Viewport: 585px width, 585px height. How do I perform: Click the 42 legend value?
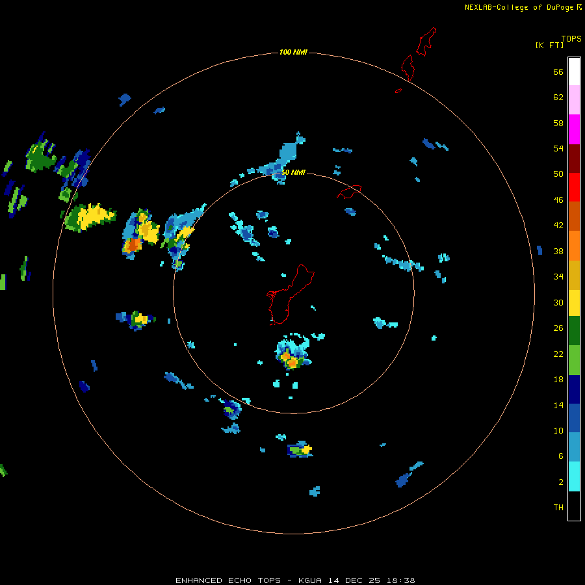coord(558,226)
